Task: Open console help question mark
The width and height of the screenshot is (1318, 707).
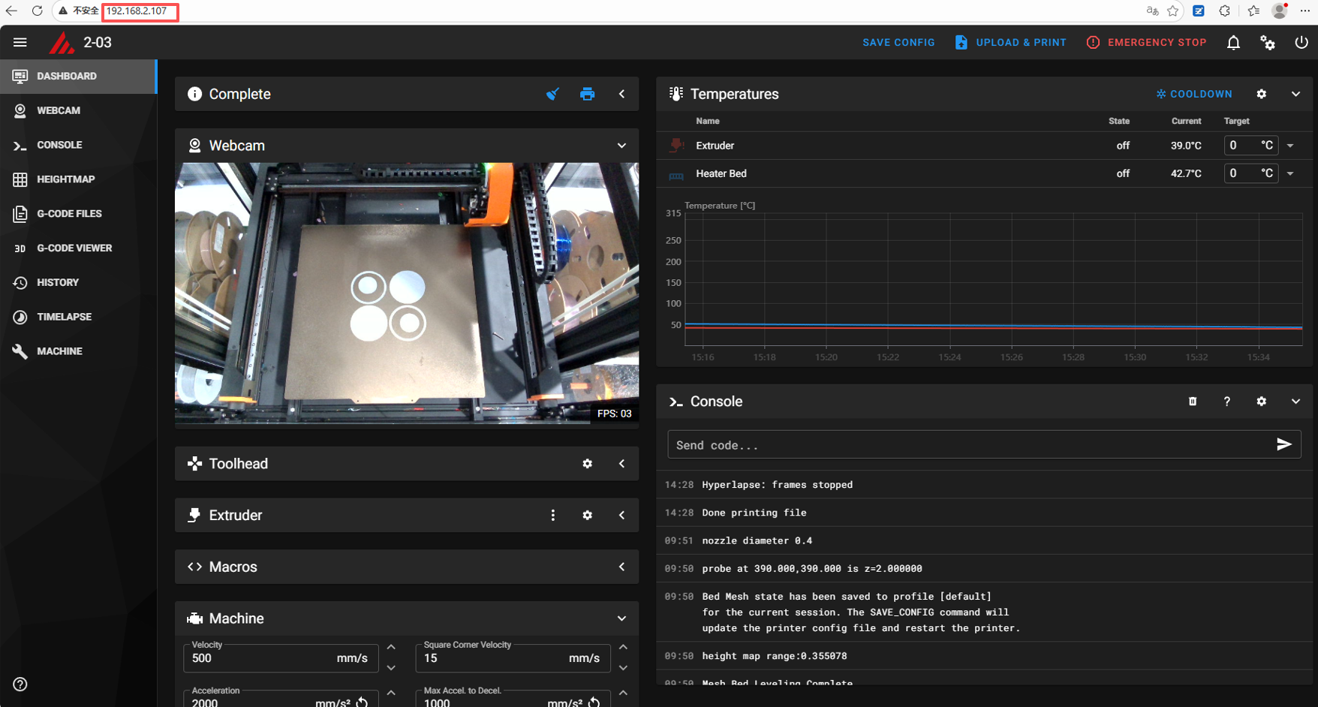Action: [1227, 402]
